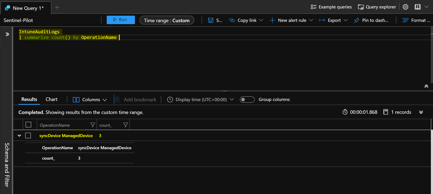433x194 pixels.
Task: Switch to the Chart tab
Action: coord(52,99)
